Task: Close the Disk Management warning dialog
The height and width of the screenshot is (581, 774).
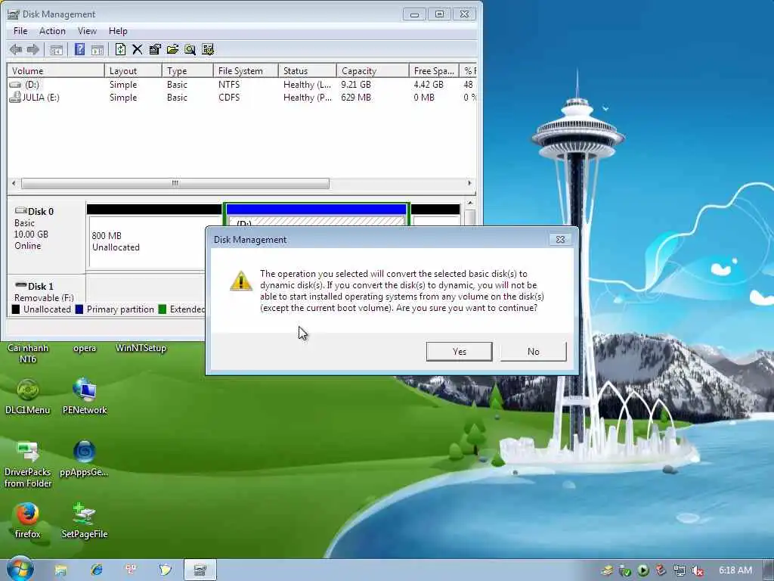Action: click(x=560, y=240)
